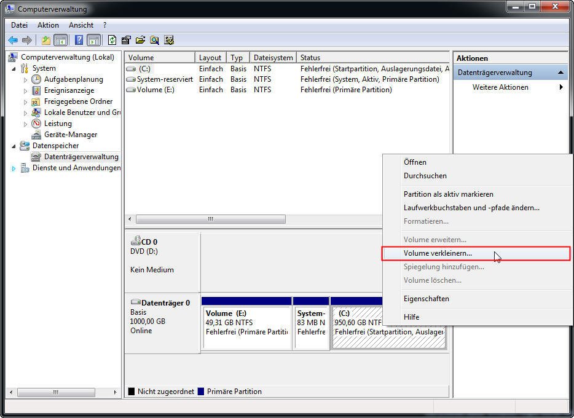Select Dienste und Anwendungen node

pos(76,168)
